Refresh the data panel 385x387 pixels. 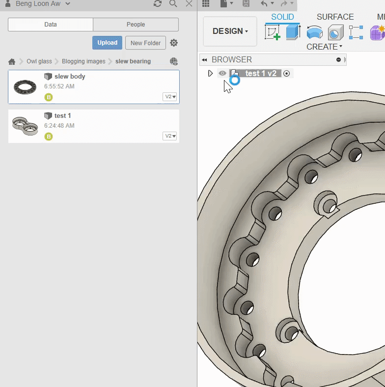(158, 3)
